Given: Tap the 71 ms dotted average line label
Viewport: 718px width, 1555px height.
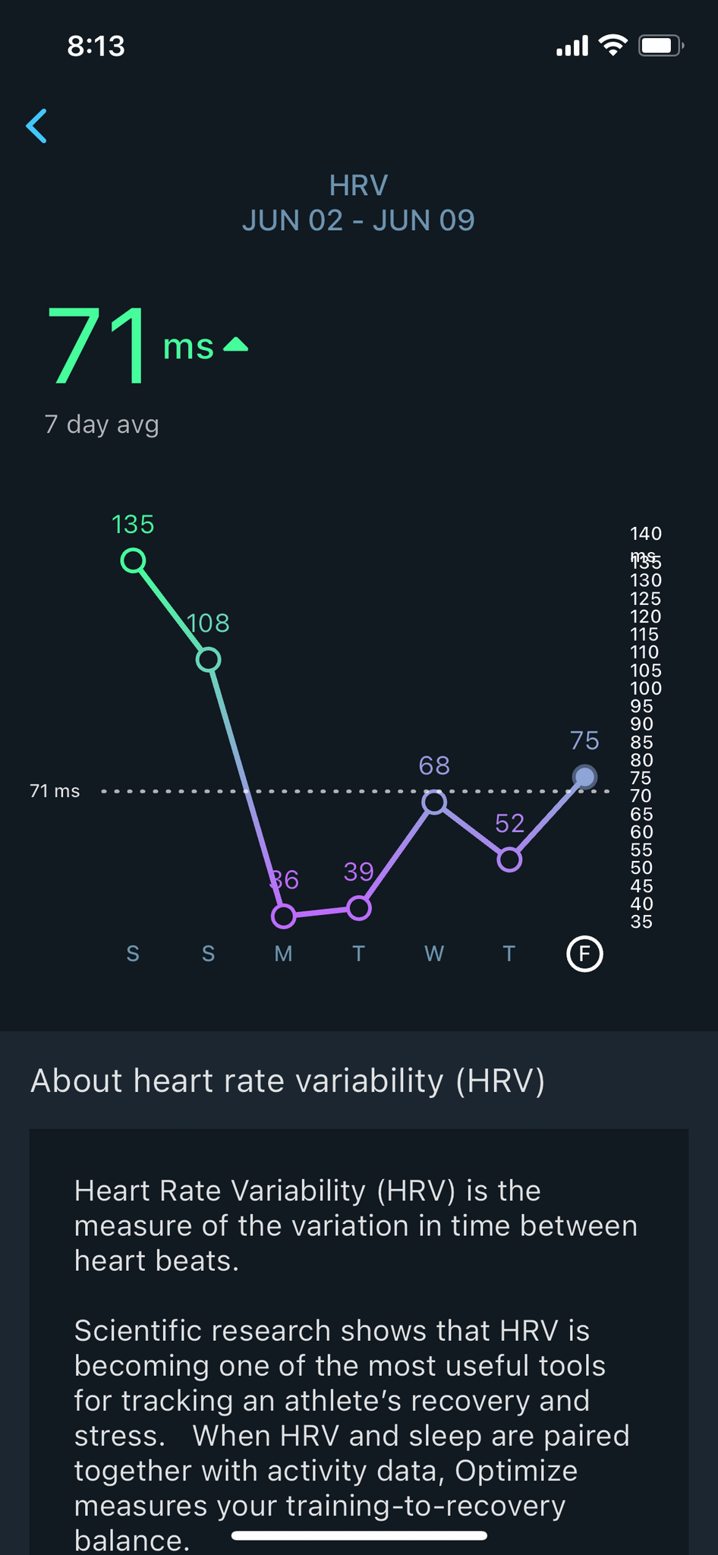Looking at the screenshot, I should [55, 791].
